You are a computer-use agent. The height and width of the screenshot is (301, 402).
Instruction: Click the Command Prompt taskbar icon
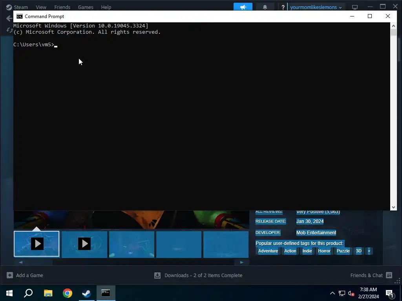click(106, 293)
